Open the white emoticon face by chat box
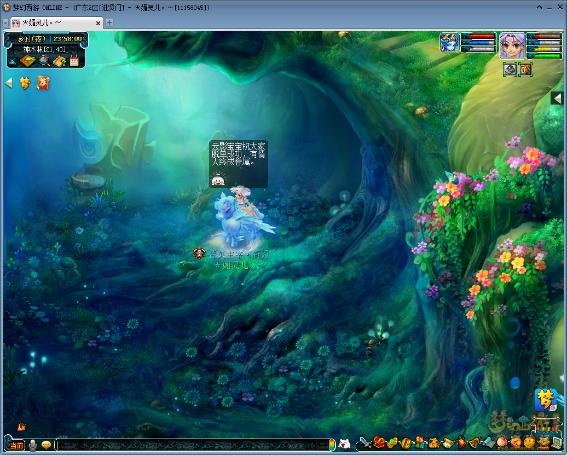This screenshot has height=455, width=567. (345, 444)
